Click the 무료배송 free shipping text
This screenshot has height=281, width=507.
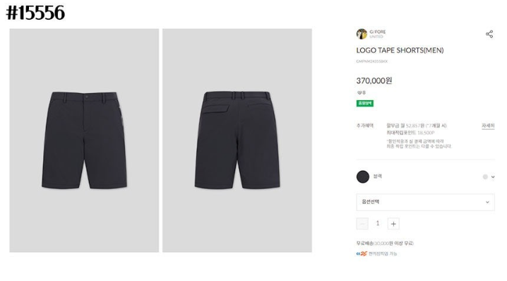365,243
